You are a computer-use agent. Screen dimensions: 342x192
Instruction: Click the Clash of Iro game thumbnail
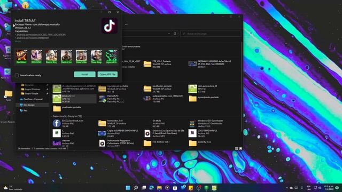pyautogui.click(x=66, y=57)
